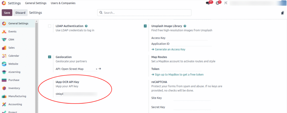Screen dimensions: 287x113
Task: Click the CRM sidebar icon
Action: 4,40
